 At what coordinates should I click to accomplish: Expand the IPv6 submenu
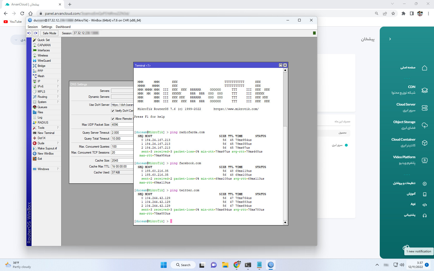(x=46, y=86)
